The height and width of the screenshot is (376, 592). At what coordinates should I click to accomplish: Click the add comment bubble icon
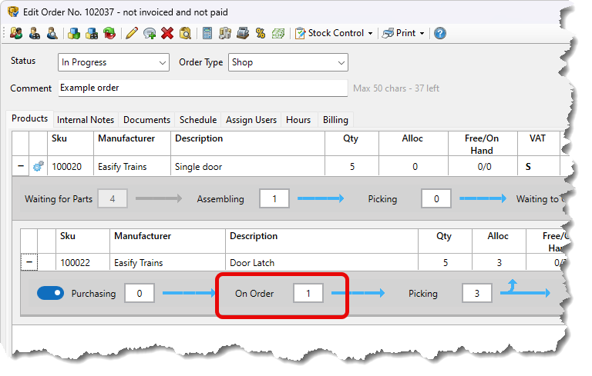point(150,33)
